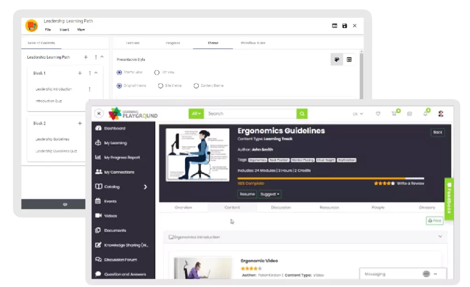Click the eye preview icon in editor bottom bar
This screenshot has width=470, height=287.
click(x=65, y=204)
